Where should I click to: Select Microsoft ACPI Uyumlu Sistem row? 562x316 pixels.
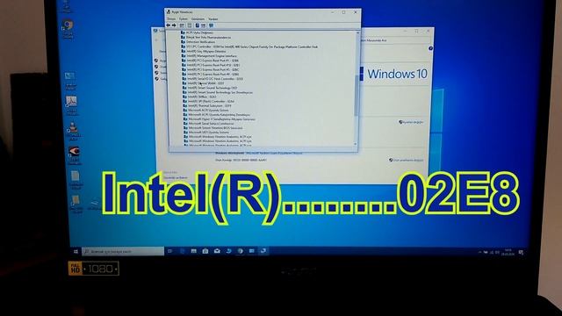pos(206,111)
